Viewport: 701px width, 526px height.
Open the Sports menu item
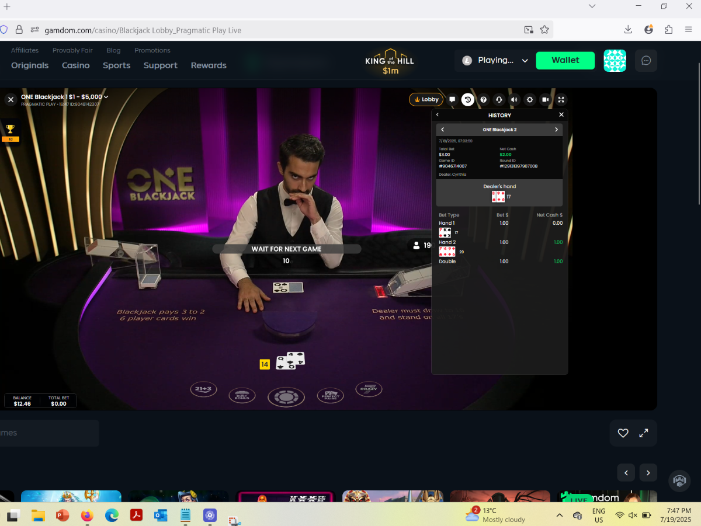(x=117, y=65)
